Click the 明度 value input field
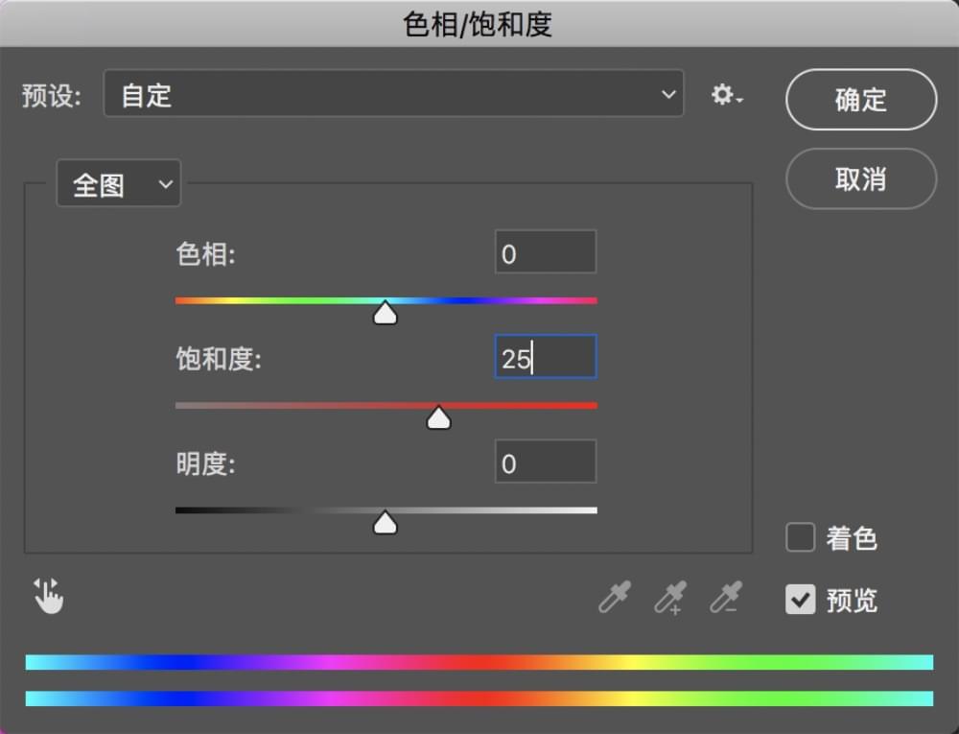 pos(545,463)
